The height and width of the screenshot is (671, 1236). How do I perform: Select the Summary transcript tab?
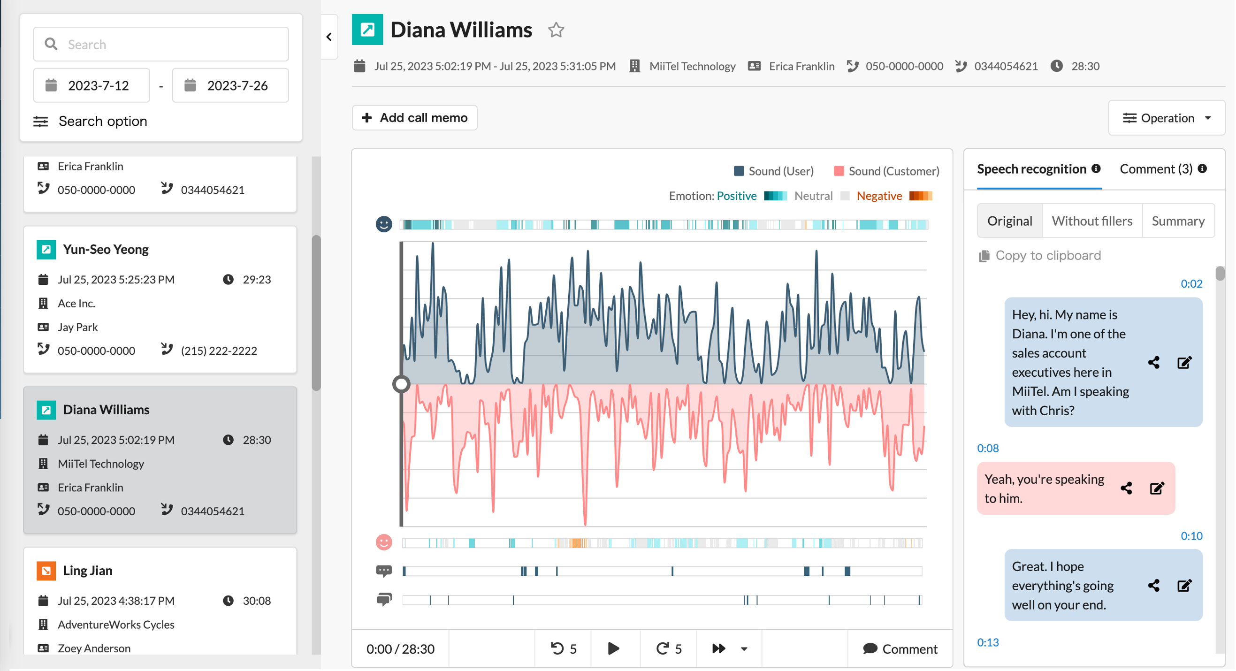coord(1177,221)
